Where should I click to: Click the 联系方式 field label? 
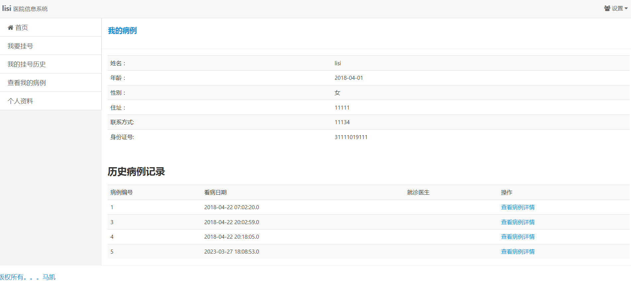[x=122, y=122]
